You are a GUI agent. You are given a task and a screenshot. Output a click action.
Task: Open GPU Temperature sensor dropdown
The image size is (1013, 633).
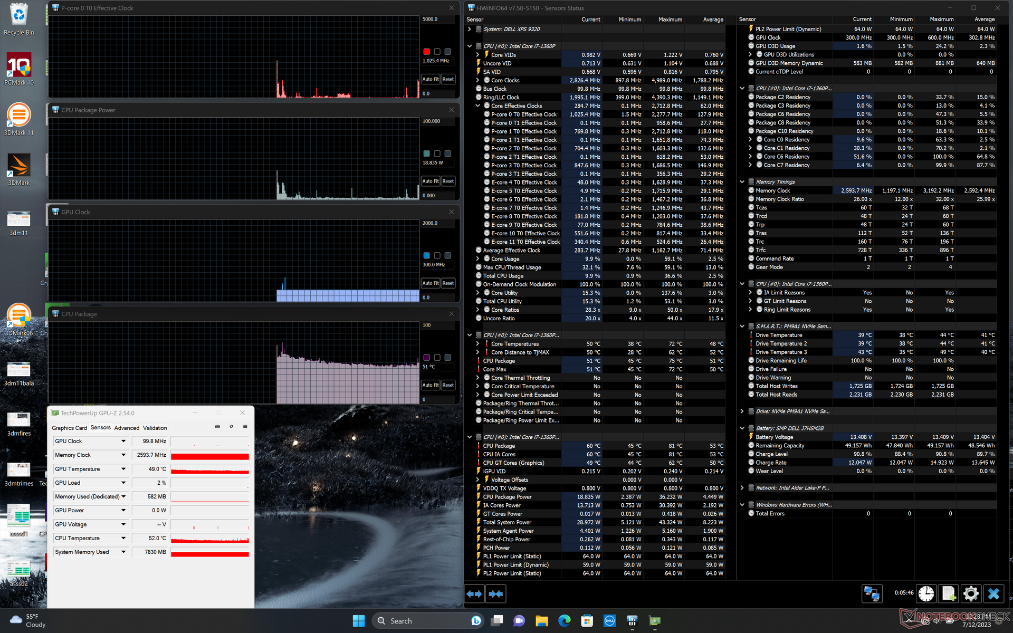pyautogui.click(x=123, y=469)
